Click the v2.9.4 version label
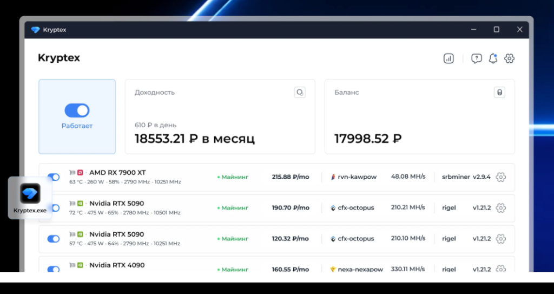The width and height of the screenshot is (554, 294). 482,177
